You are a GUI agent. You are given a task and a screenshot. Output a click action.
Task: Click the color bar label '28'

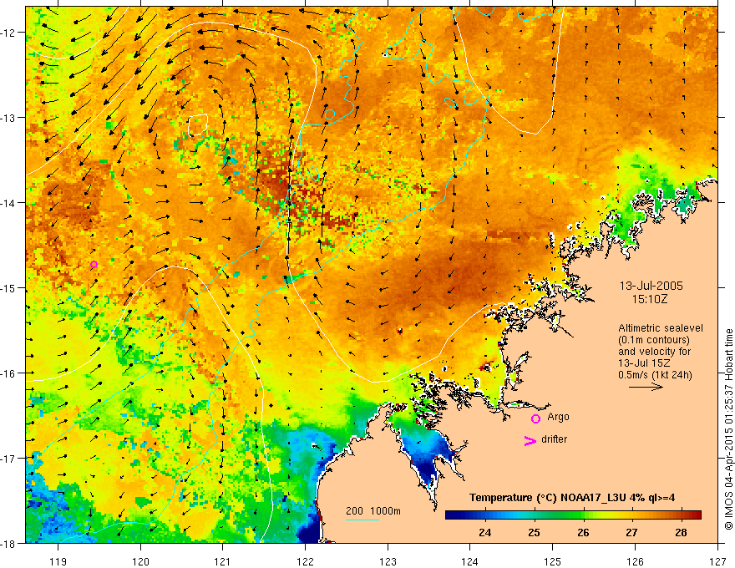click(x=681, y=533)
